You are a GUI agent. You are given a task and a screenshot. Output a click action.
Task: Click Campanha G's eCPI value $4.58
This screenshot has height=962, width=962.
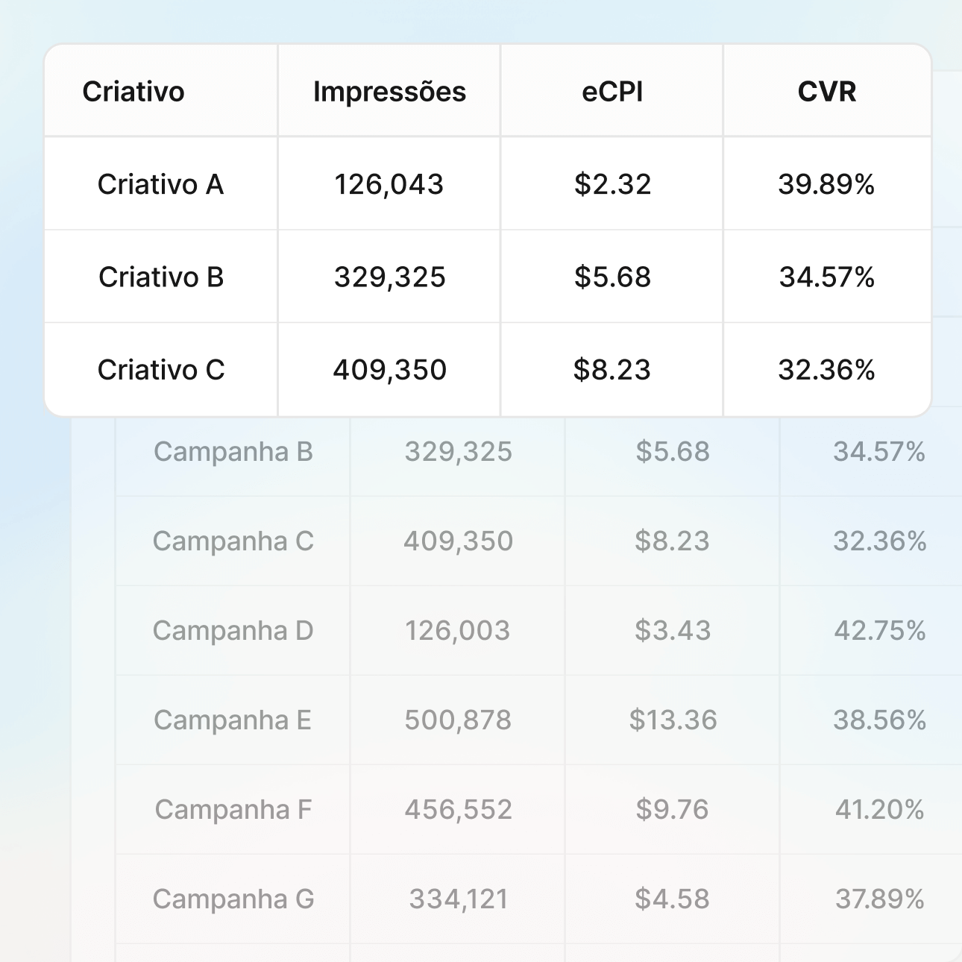(x=672, y=899)
